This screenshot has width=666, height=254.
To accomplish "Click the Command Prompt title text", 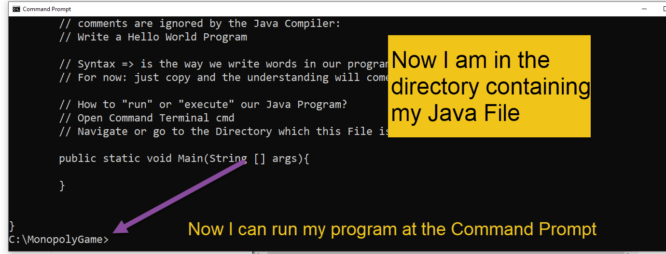I will [x=47, y=9].
